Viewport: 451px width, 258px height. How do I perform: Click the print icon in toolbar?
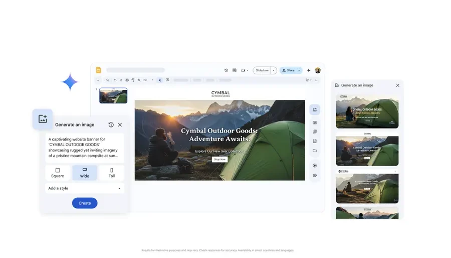[x=127, y=80]
